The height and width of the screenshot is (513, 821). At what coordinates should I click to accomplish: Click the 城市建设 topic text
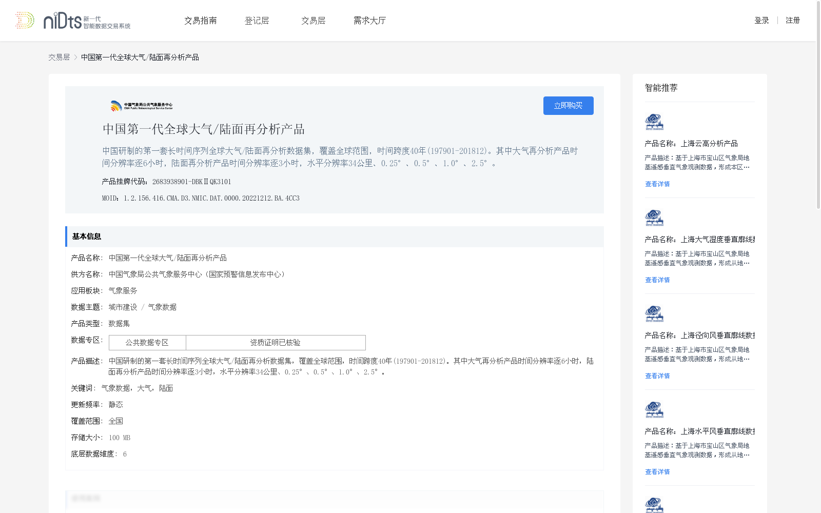tap(123, 307)
